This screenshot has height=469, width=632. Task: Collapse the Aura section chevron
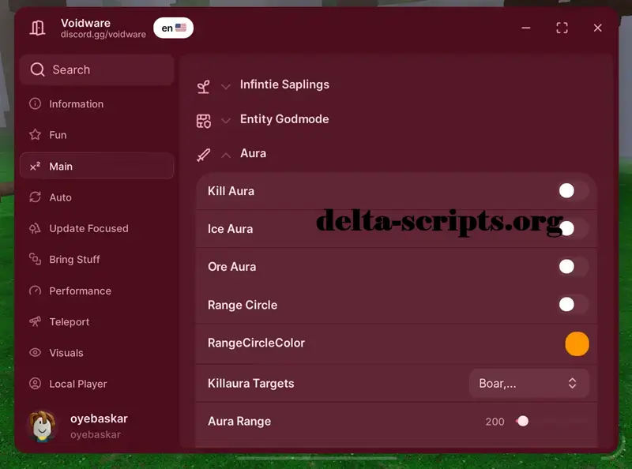pyautogui.click(x=226, y=155)
